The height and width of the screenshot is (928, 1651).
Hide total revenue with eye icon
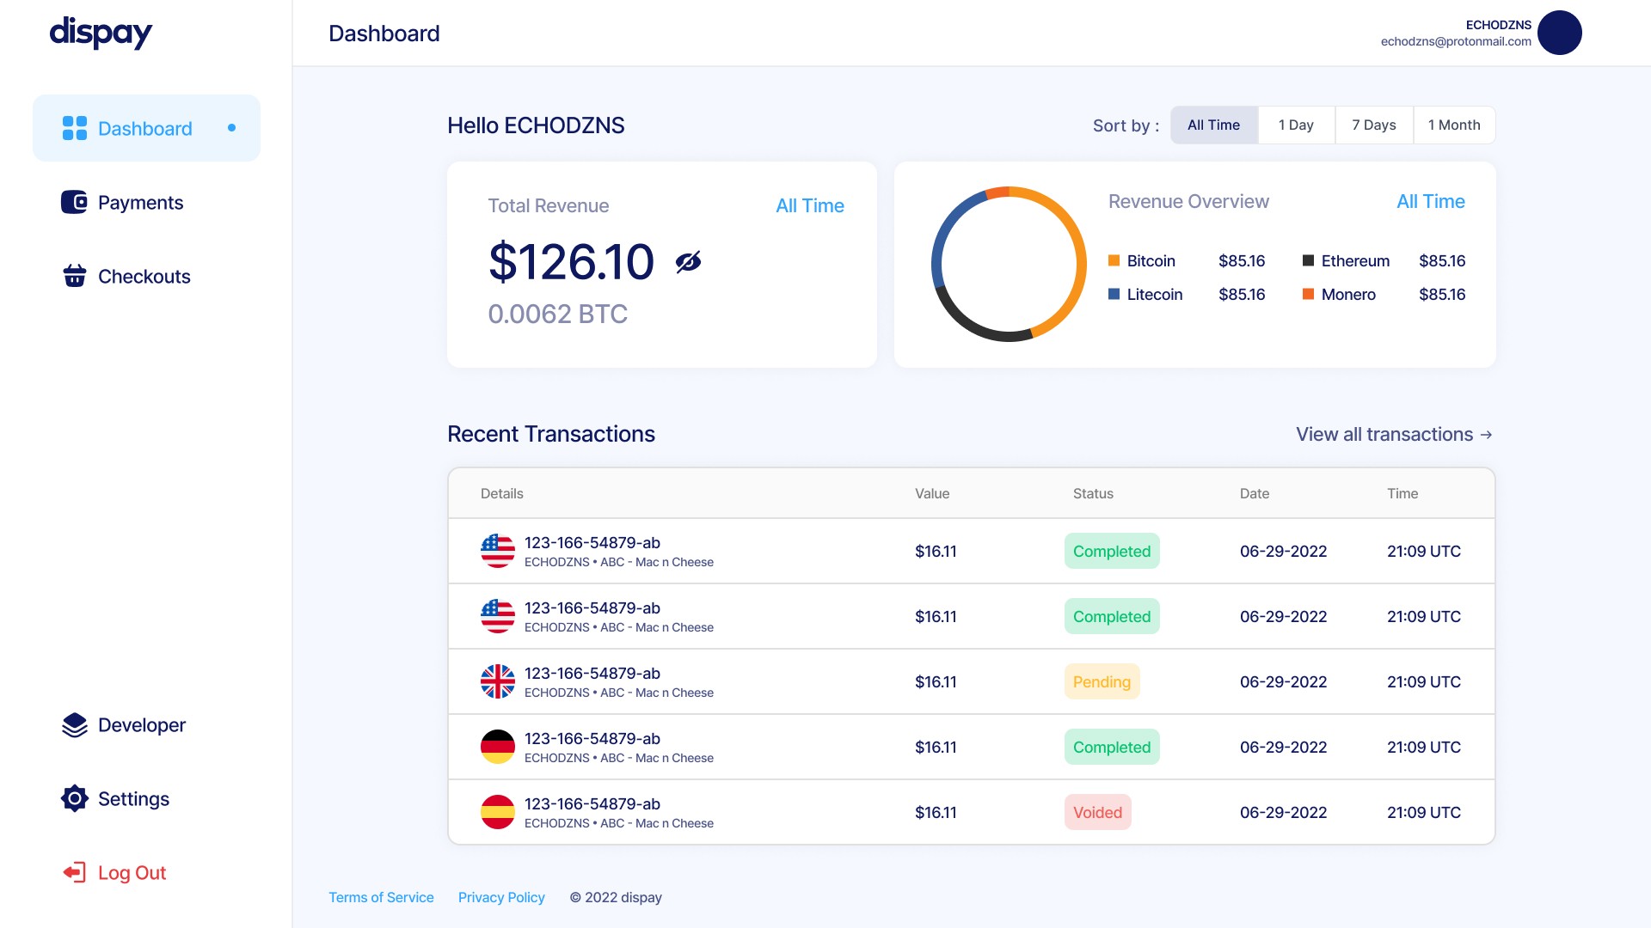(688, 262)
